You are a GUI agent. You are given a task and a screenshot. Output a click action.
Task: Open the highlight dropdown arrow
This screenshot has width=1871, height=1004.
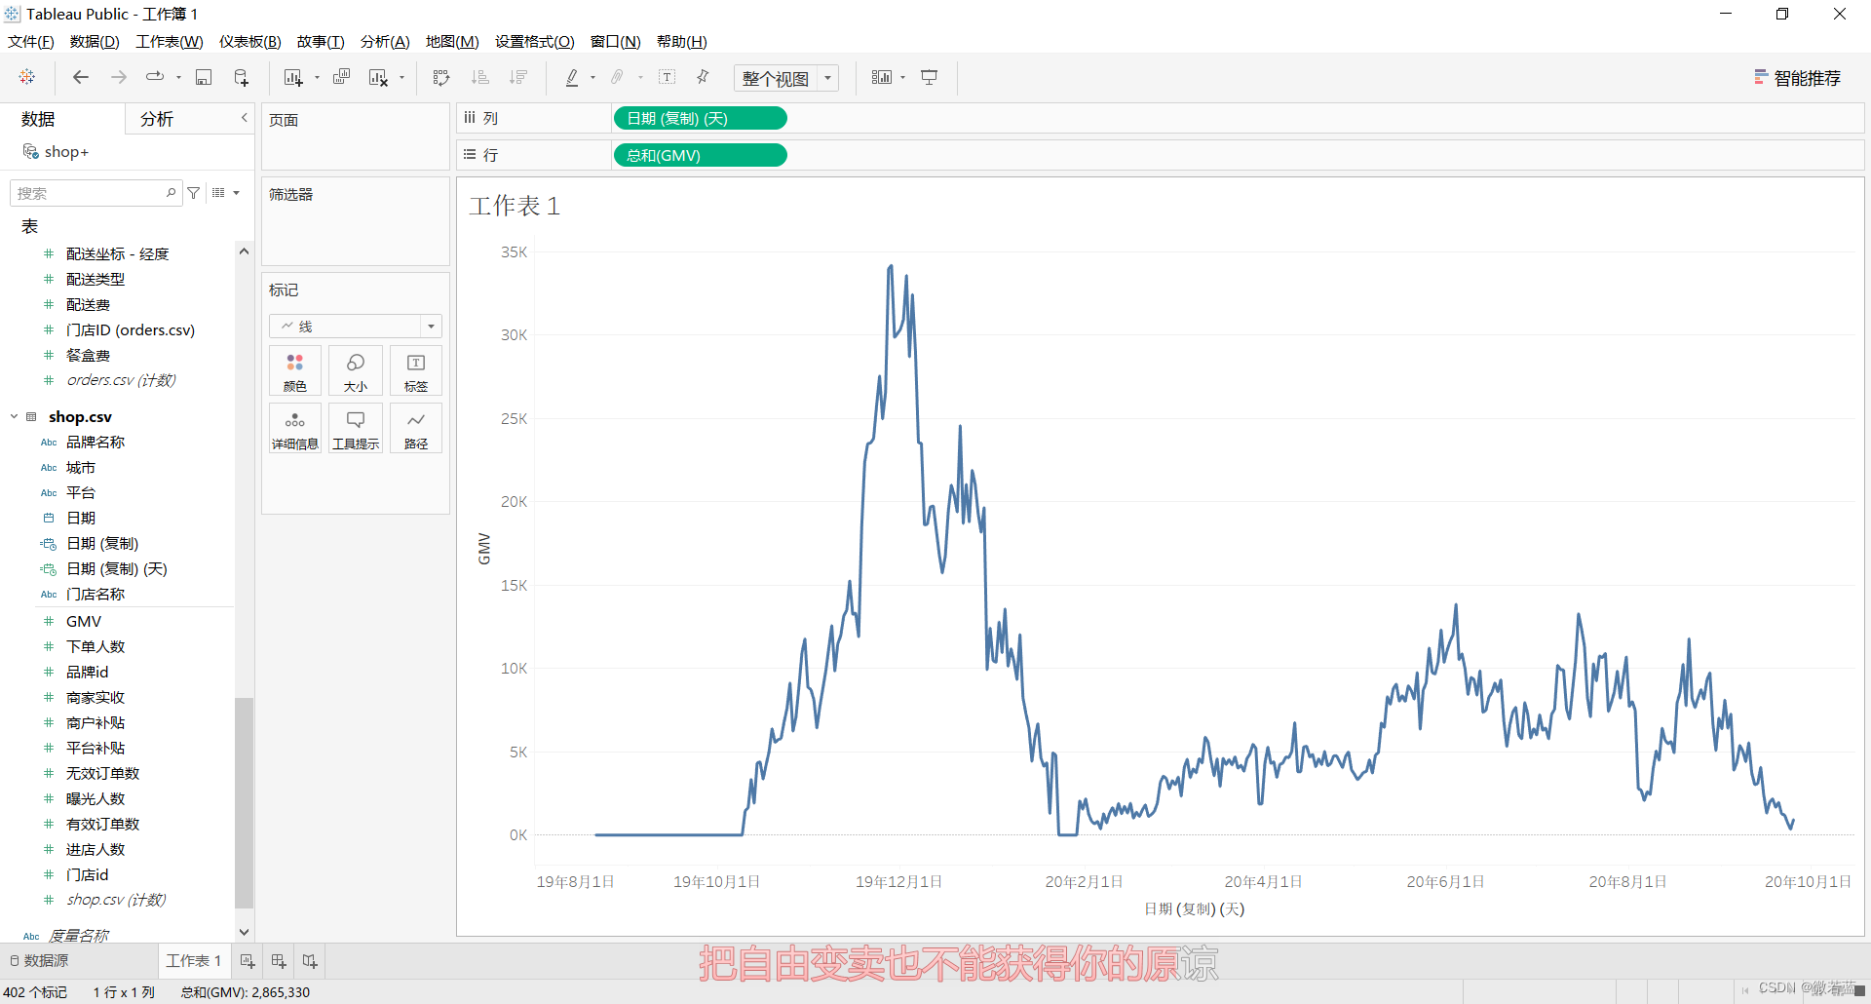coord(592,77)
